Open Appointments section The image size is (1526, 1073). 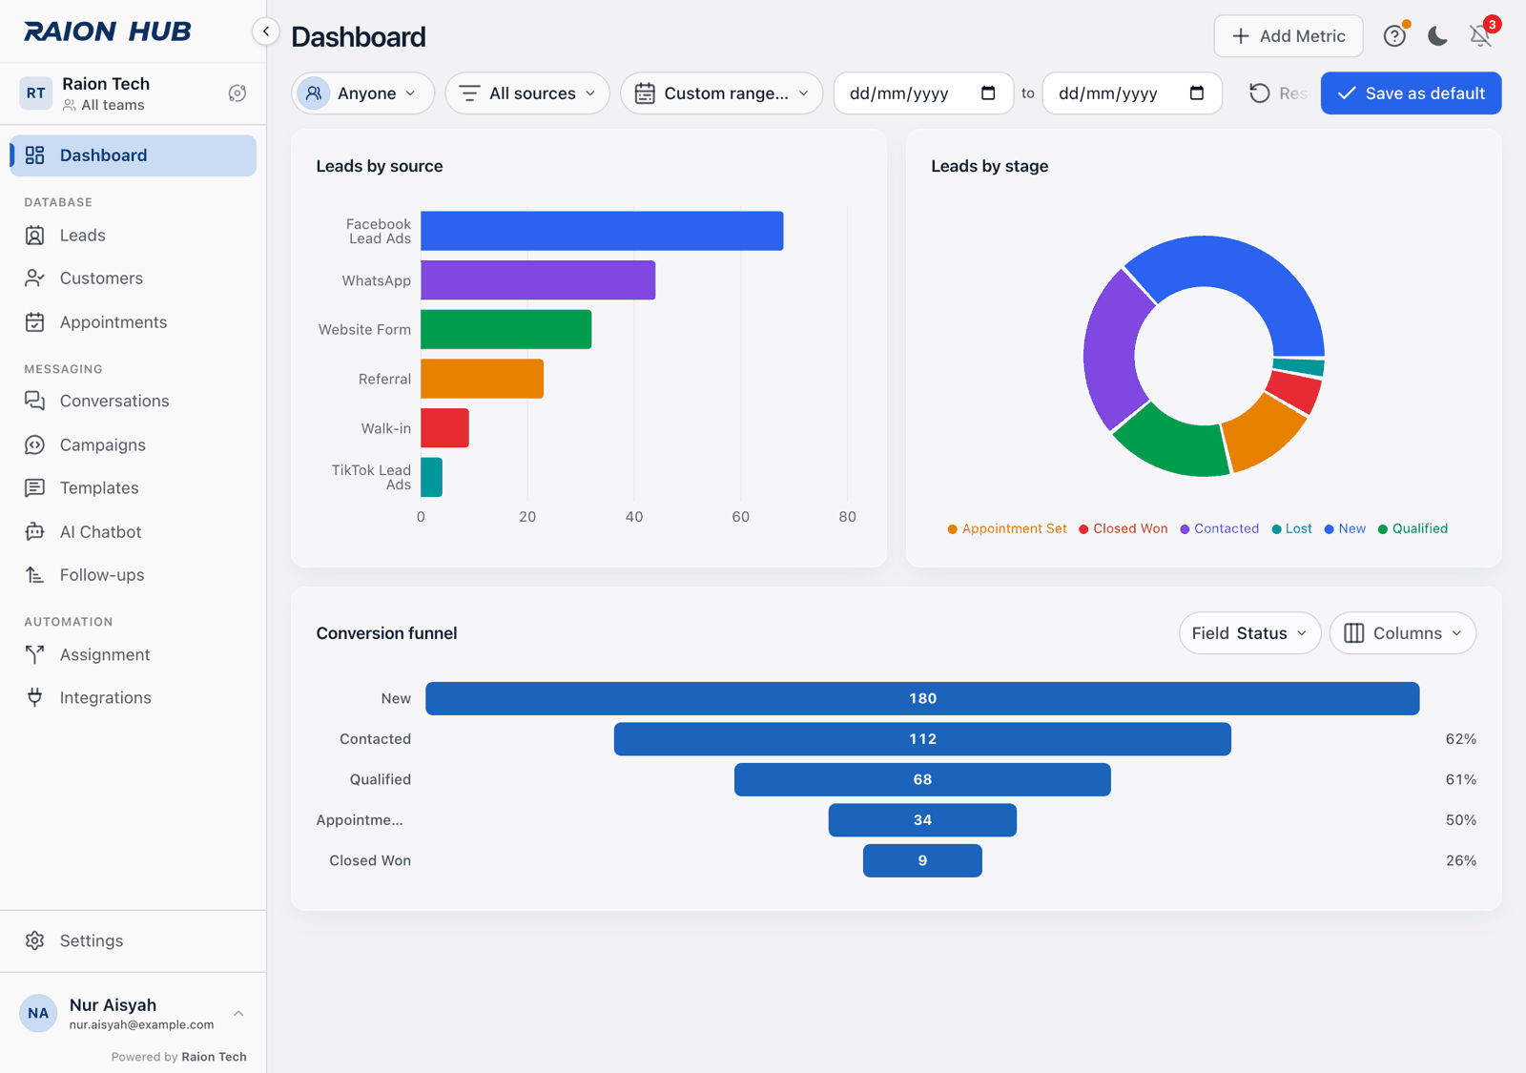tap(133, 322)
